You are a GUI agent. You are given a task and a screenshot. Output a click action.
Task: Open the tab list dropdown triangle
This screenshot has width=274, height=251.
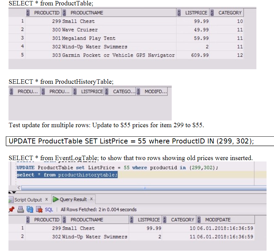coord(14,192)
